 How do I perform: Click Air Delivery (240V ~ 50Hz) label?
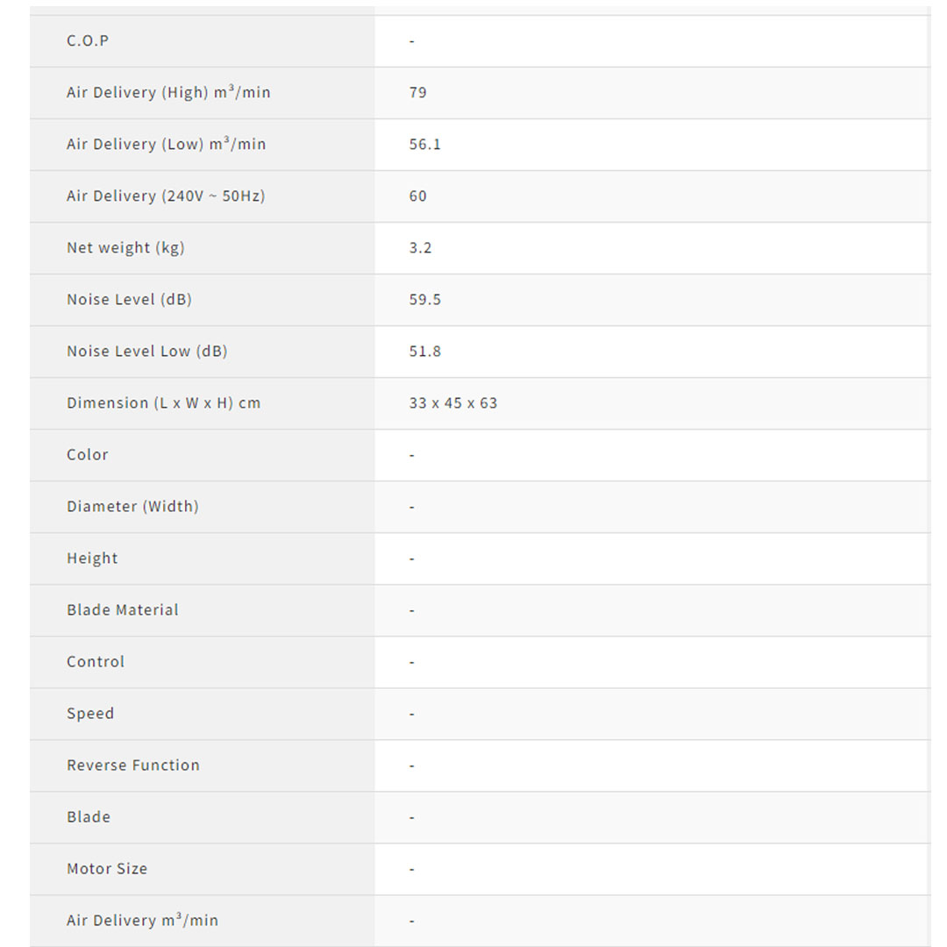pyautogui.click(x=166, y=196)
